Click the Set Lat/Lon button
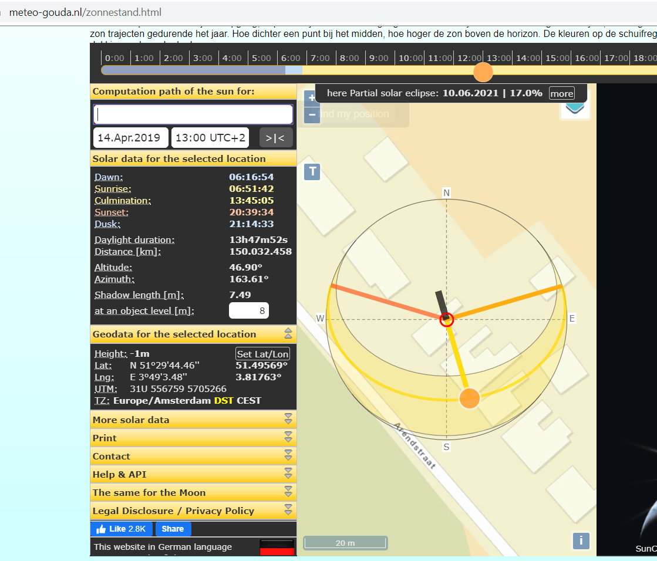Screen dimensions: 657x561 click(x=262, y=354)
